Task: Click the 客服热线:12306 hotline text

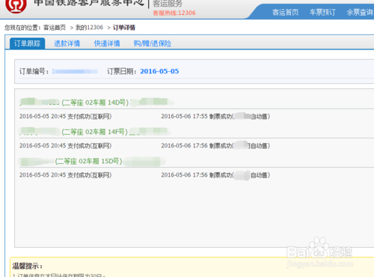Action: pyautogui.click(x=174, y=13)
